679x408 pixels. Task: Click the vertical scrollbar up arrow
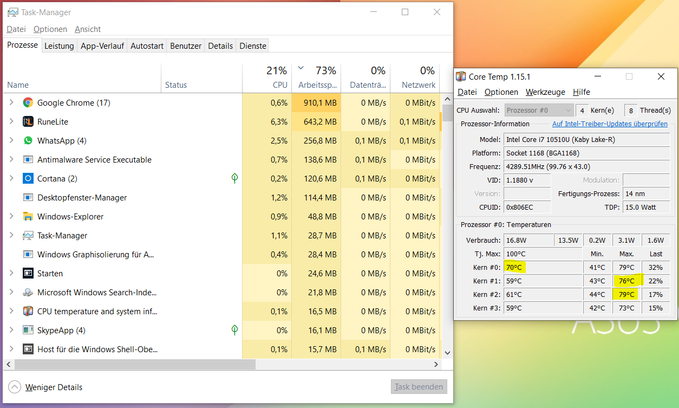[447, 100]
